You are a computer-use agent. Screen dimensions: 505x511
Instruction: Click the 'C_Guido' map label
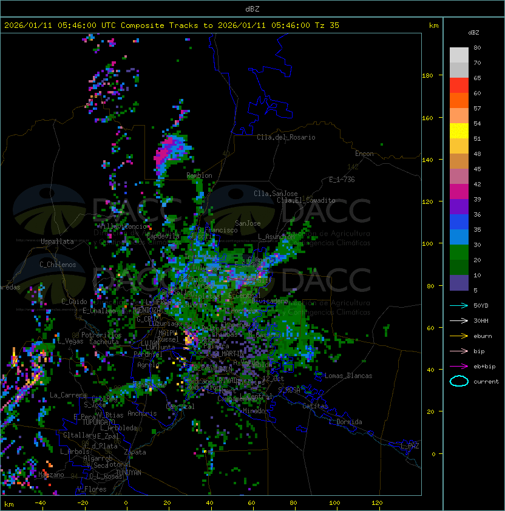74,302
